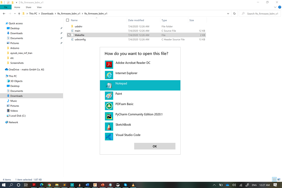The image size is (282, 188).
Task: Choose PDFsam Basic from the app list
Action: click(140, 106)
